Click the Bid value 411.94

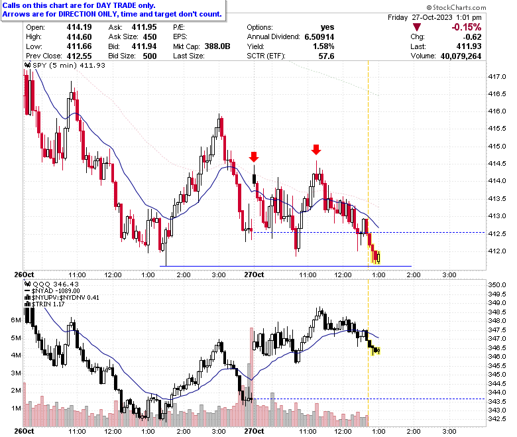point(144,46)
